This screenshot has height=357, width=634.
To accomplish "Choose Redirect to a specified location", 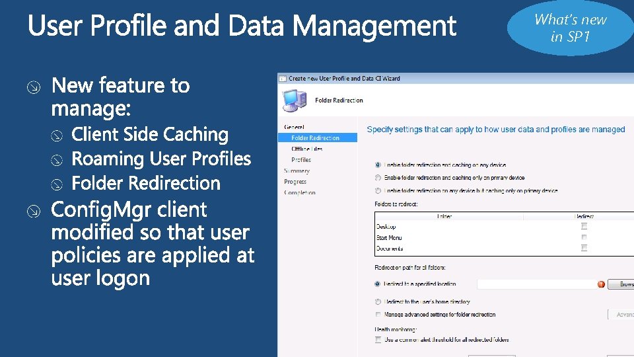I will pyautogui.click(x=378, y=284).
